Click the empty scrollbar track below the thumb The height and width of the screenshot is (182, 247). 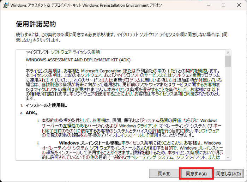tap(228, 113)
